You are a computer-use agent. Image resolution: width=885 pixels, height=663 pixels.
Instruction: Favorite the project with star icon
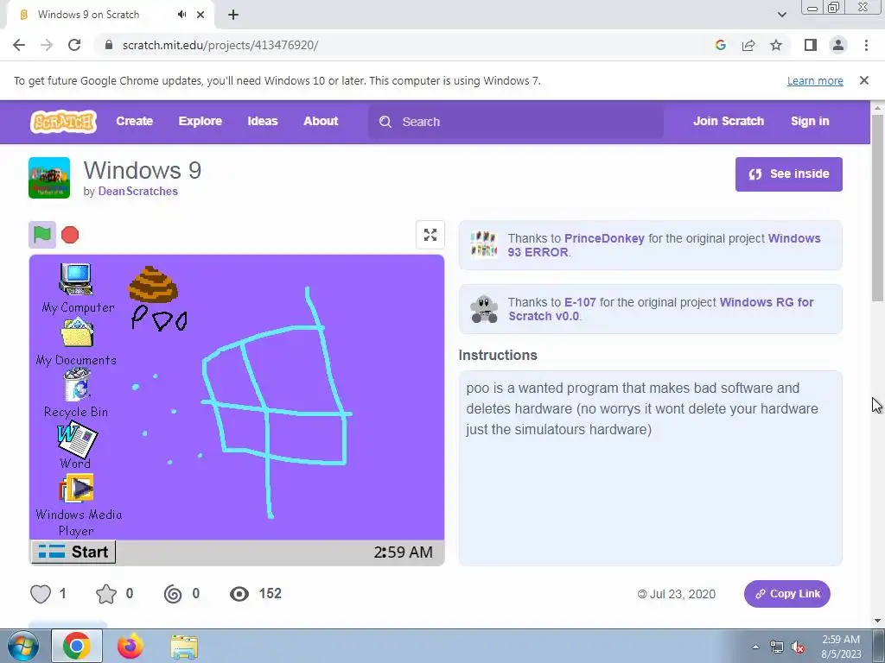coord(106,594)
